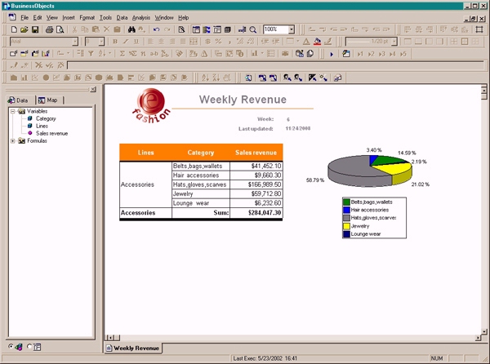Click the Open folder icon

point(24,29)
